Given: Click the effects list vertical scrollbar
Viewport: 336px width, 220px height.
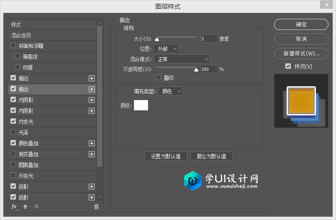Looking at the screenshot, I should [x=100, y=96].
